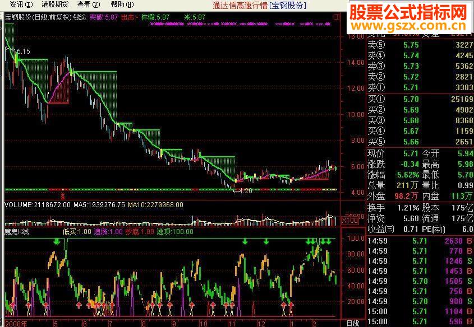
Task: Select the 买③ 5.68 order row
Action: click(x=420, y=120)
